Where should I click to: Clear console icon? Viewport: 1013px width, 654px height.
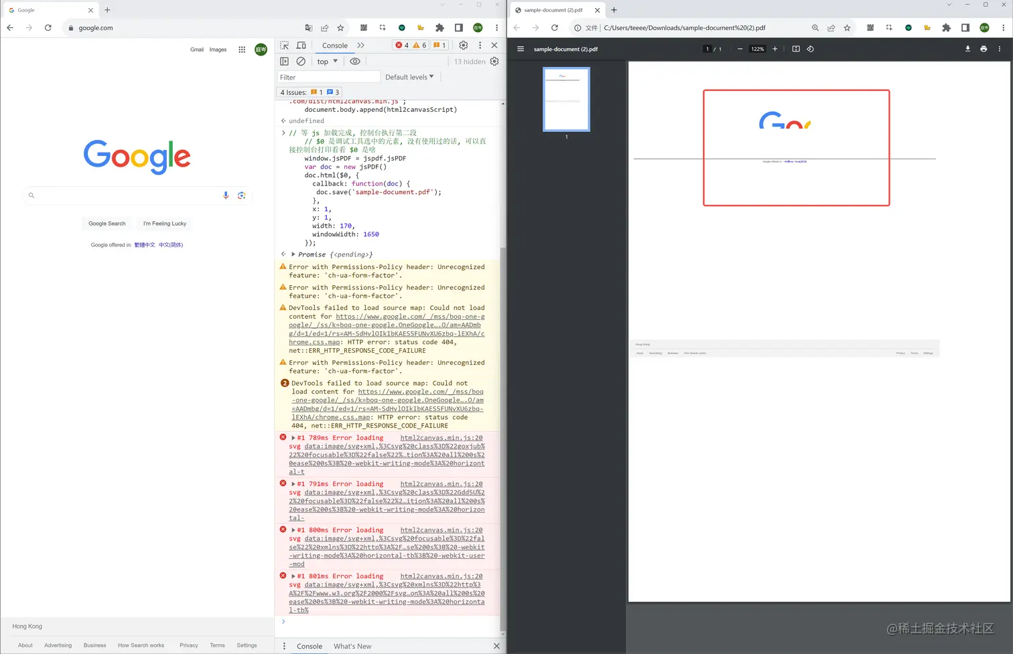click(301, 62)
